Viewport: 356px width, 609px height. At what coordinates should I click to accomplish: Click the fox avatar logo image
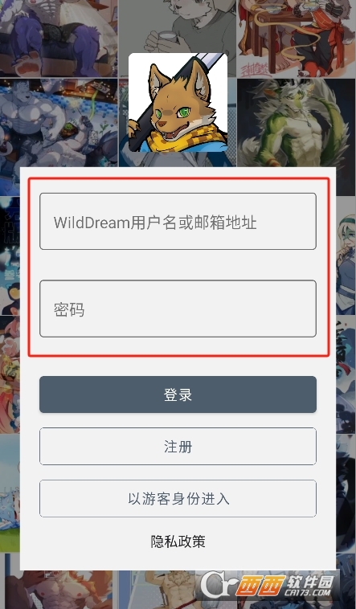click(178, 102)
